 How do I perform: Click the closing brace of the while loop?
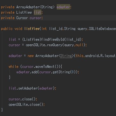coord(10,77)
